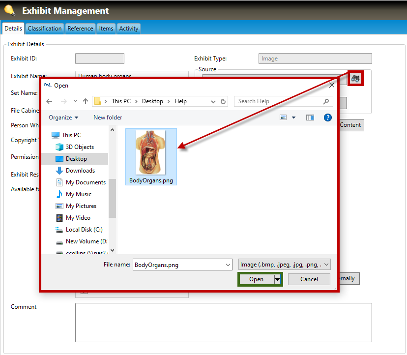Expand the File name combo box list
This screenshot has height=355, width=407.
[228, 265]
